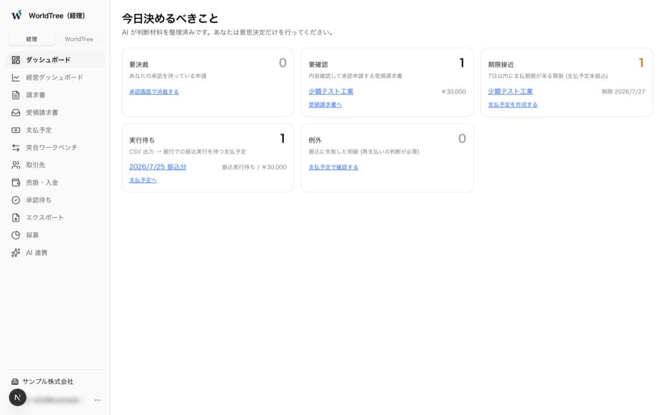Click the 例外 count 0
Image resolution: width=664 pixels, height=415 pixels.
click(x=462, y=138)
